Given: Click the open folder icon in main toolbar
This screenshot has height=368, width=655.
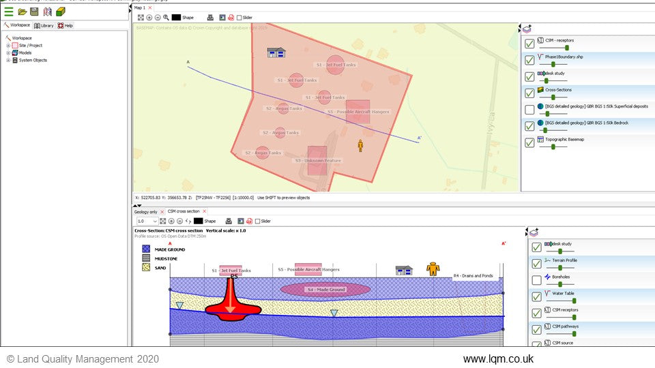Looking at the screenshot, I should pyautogui.click(x=22, y=12).
